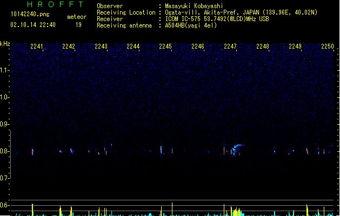Click the 2246 time marker
The width and height of the screenshot is (340, 216).
198,46
